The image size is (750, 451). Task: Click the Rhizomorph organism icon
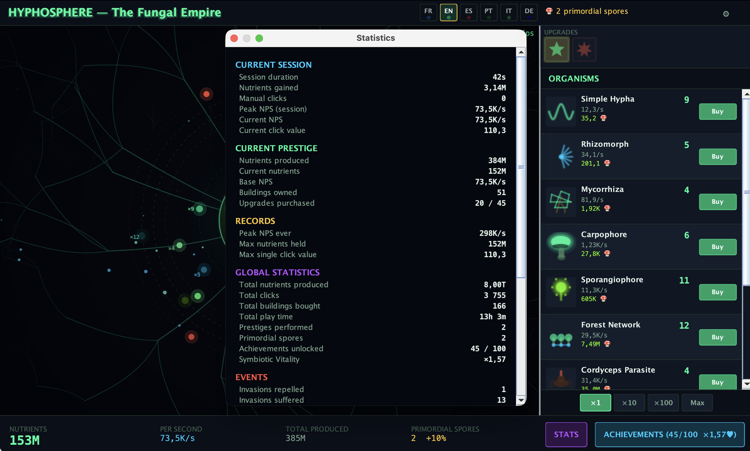[561, 157]
